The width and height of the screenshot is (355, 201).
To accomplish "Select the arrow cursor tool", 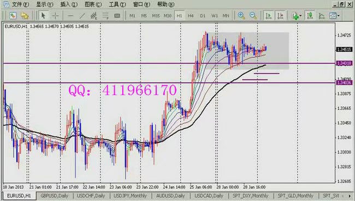I will click(44, 16).
